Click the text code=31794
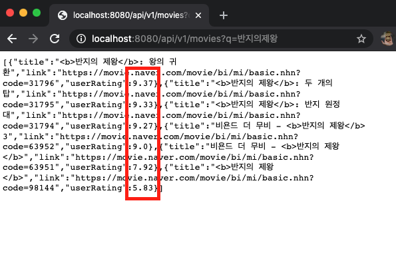Image resolution: width=396 pixels, height=259 pixels. pos(29,126)
